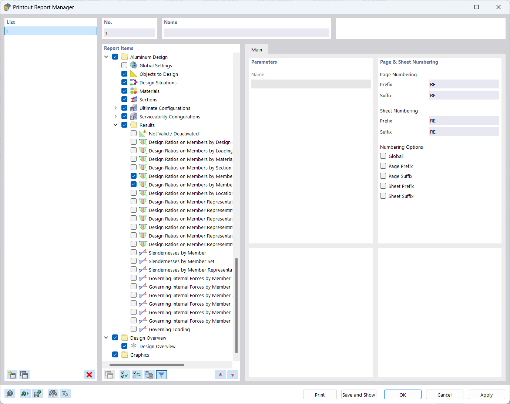Enable the Global numbering option
510x404 pixels.
coord(383,156)
